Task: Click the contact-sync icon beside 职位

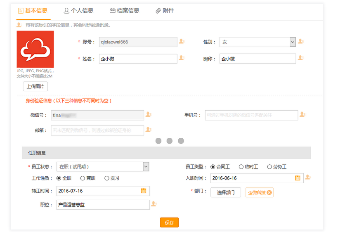Action: [x=154, y=204]
